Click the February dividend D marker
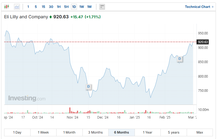Image resolution: width=217 pixels, height=139 pixels. coord(180,59)
